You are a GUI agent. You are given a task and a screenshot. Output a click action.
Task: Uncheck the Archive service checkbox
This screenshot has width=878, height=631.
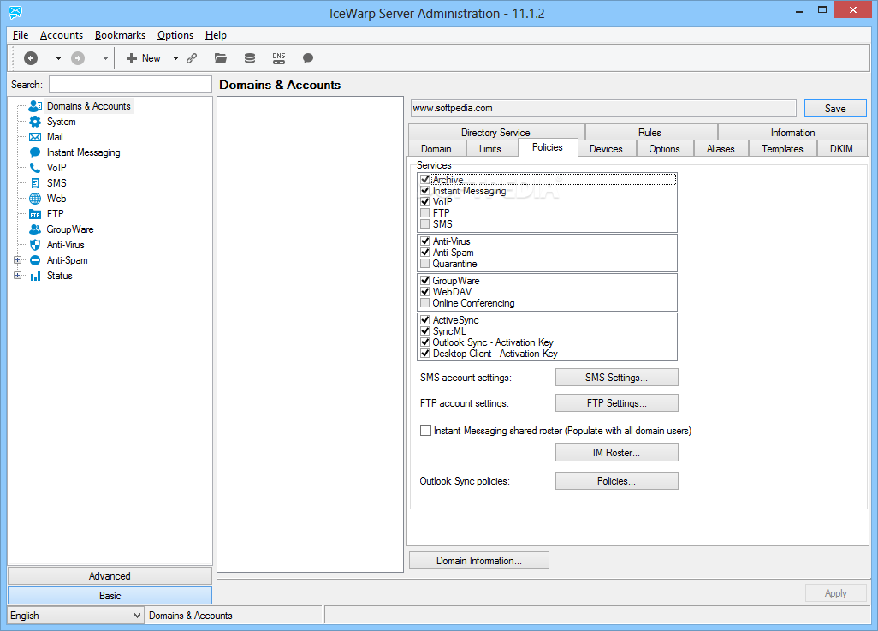(x=425, y=179)
